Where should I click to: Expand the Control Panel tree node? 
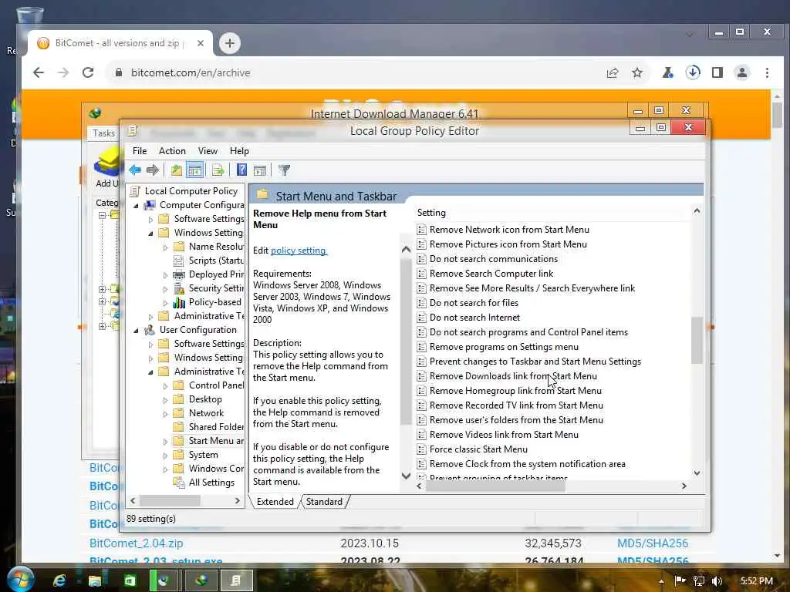(165, 386)
